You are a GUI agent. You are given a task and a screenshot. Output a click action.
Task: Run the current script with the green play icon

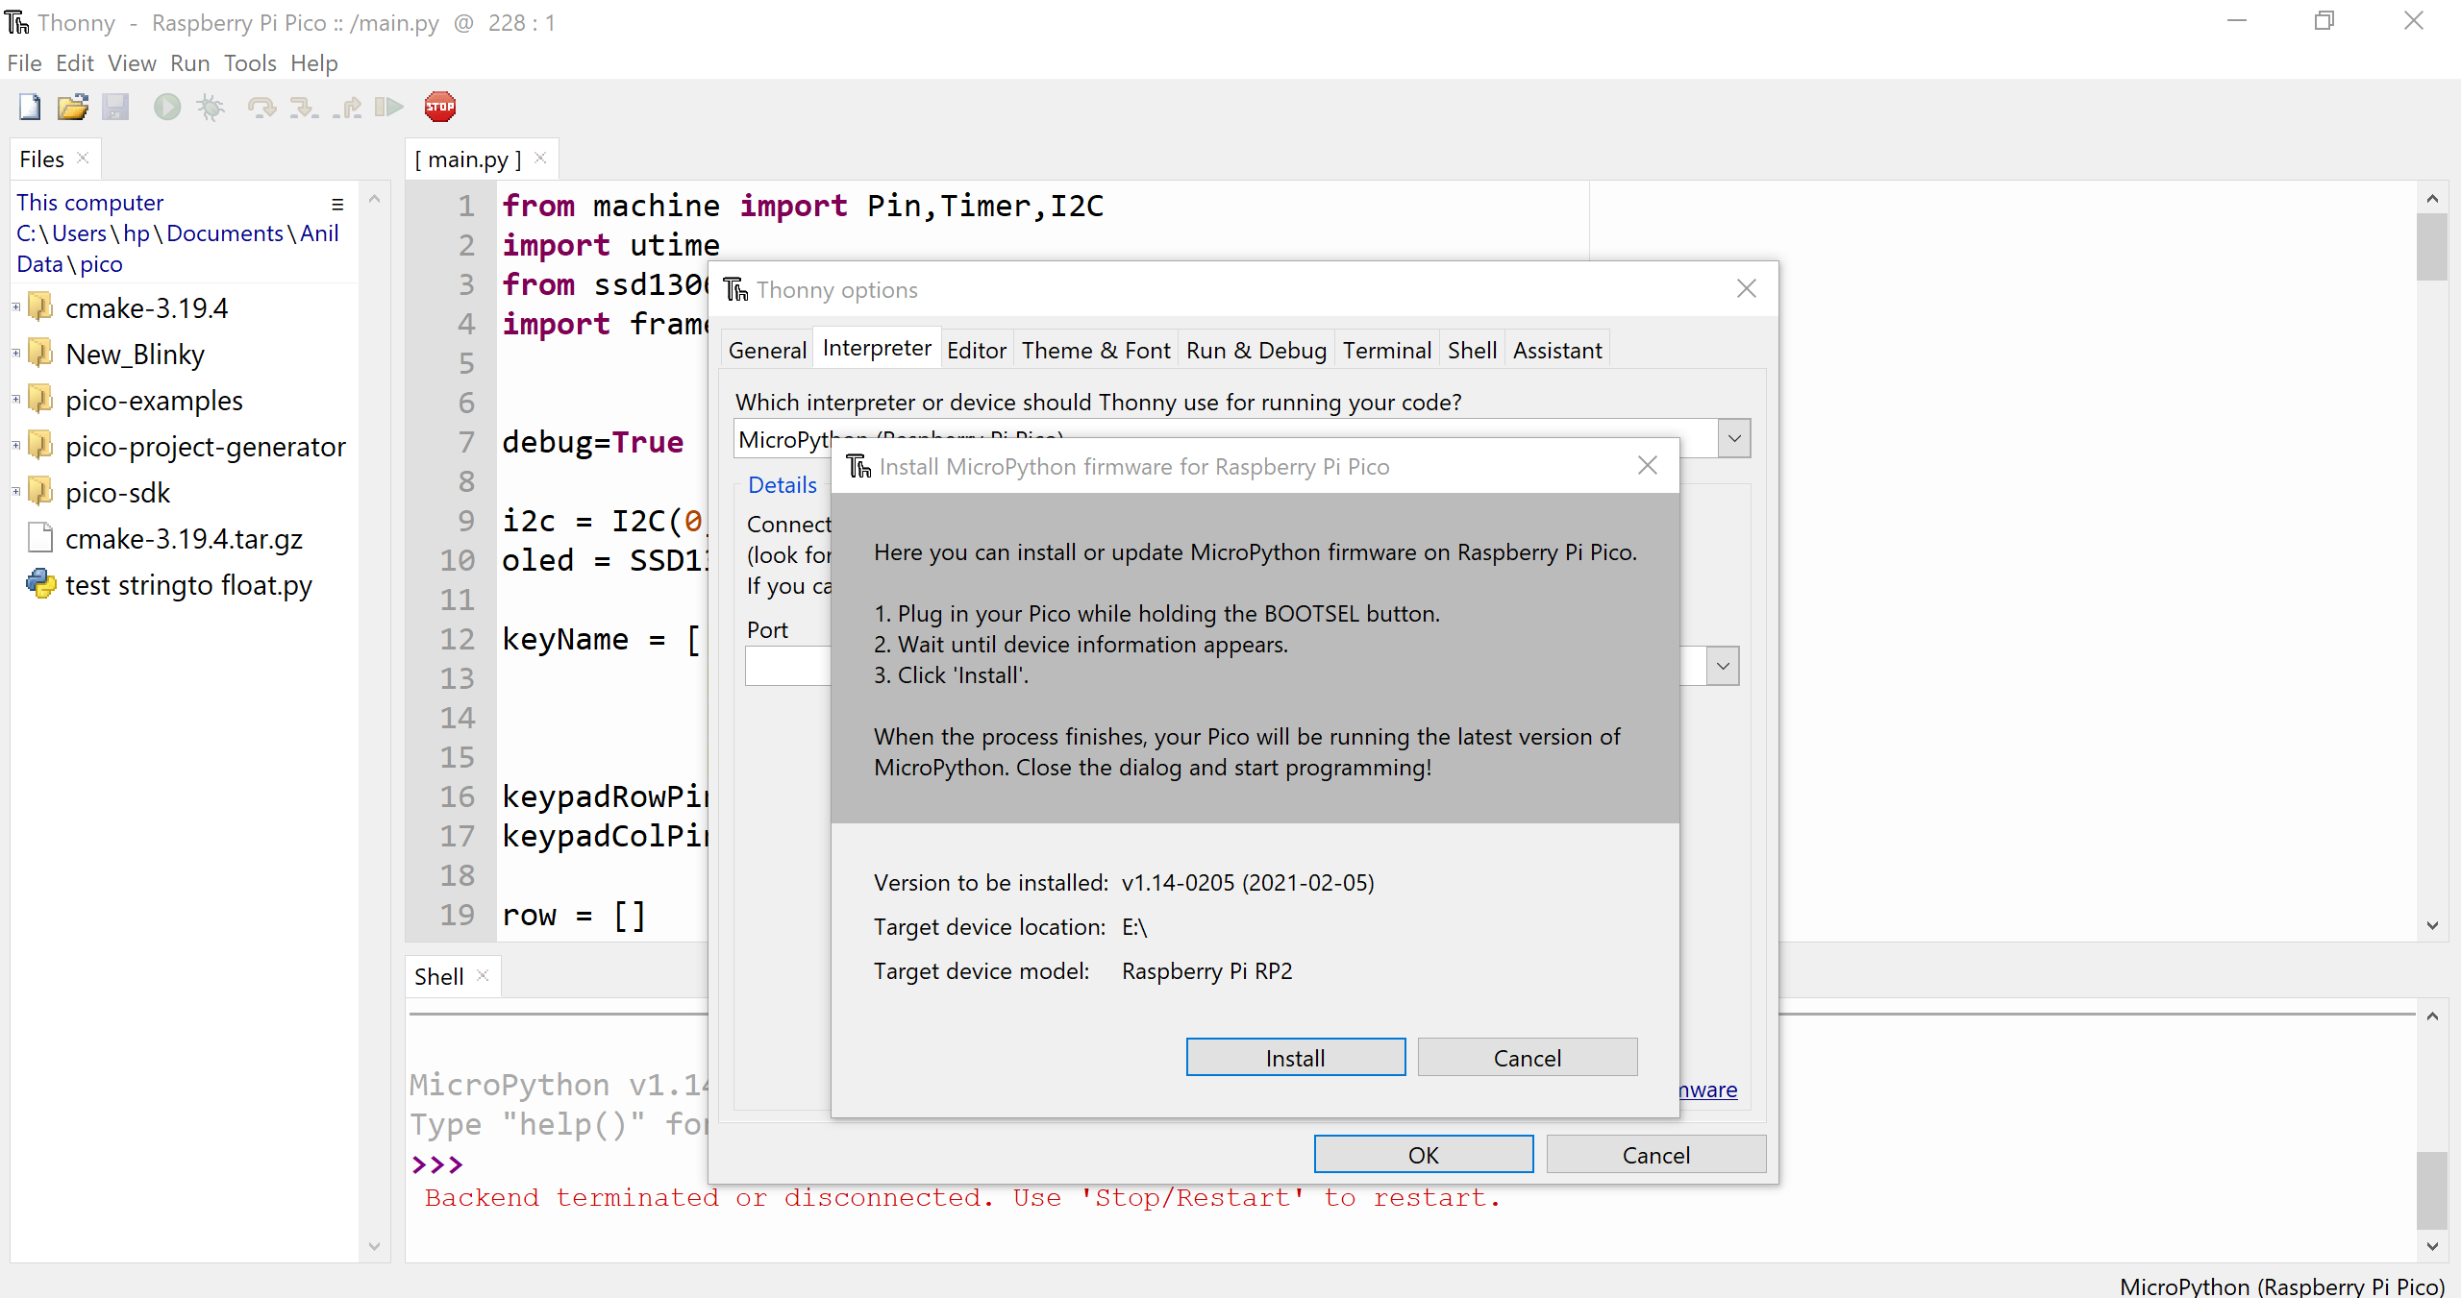coord(166,107)
